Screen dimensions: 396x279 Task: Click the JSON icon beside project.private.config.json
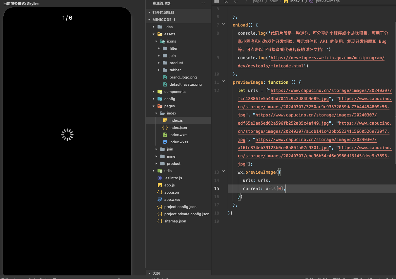pyautogui.click(x=160, y=214)
